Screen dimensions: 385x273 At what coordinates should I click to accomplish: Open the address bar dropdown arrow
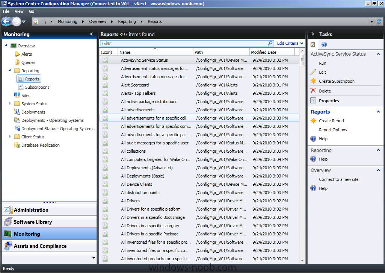[x=371, y=22]
